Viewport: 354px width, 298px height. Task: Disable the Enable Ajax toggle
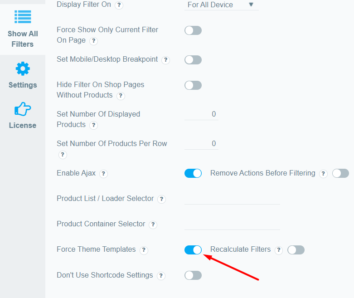tap(193, 173)
